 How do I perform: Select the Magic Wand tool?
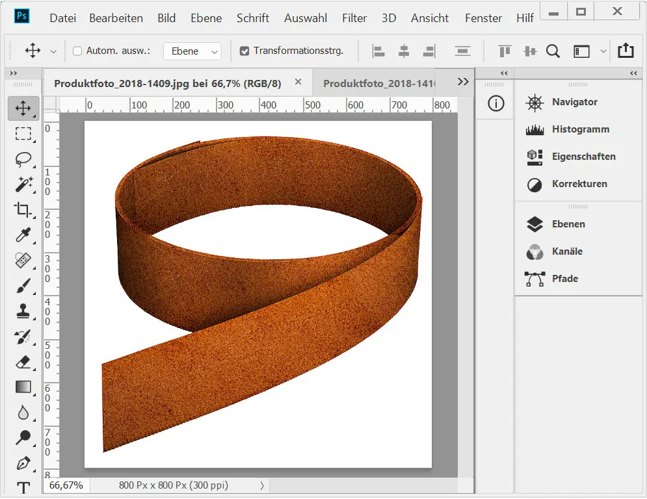coord(23,184)
